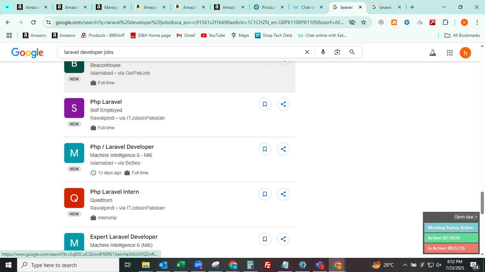Click Working Status: Active indicator

click(451, 228)
